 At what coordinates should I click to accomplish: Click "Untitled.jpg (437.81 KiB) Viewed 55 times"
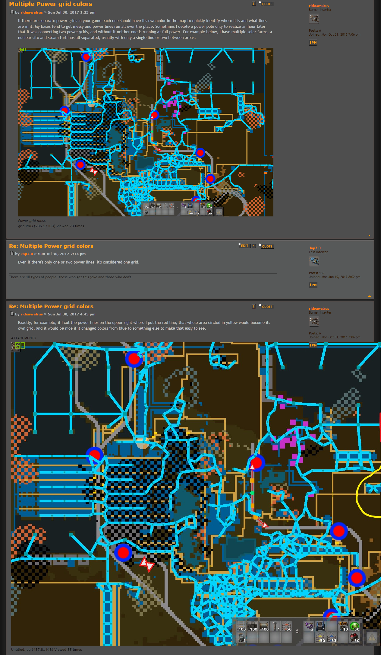[x=46, y=650]
